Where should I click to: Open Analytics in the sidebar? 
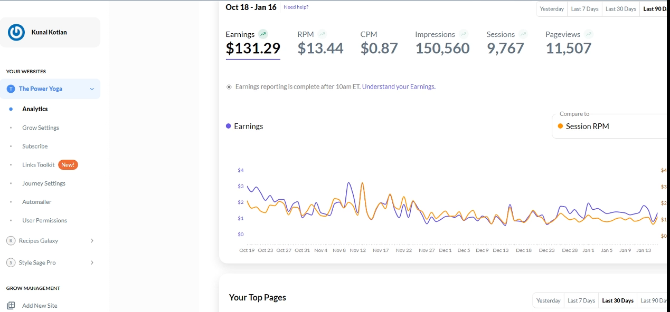[x=35, y=109]
